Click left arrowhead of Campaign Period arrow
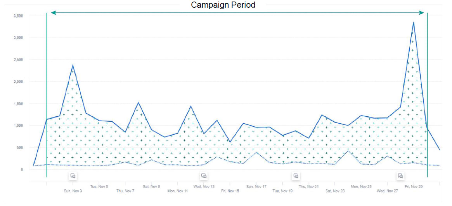452x206 pixels. click(53, 13)
